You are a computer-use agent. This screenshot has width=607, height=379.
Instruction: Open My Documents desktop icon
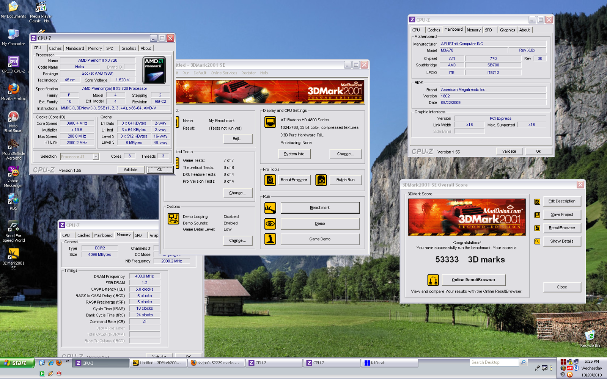[13, 10]
